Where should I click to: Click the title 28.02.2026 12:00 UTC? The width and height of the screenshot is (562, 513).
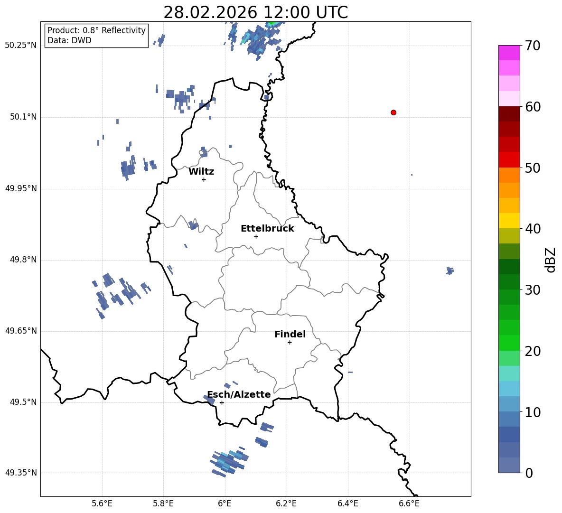pos(255,12)
